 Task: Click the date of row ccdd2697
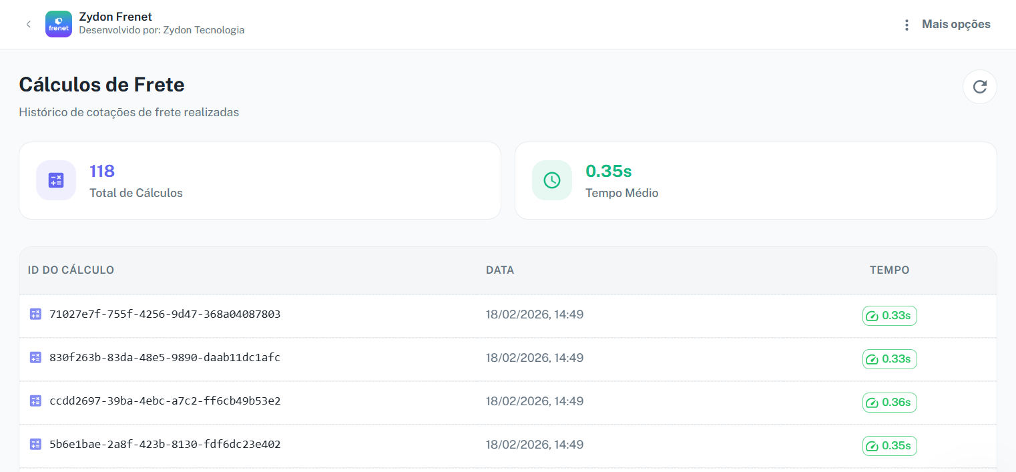(535, 401)
